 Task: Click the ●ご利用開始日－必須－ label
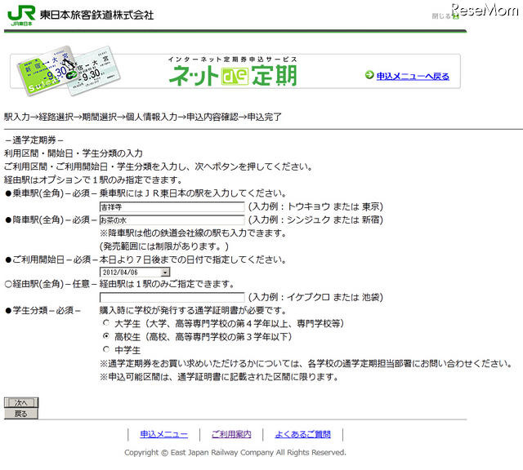tap(51, 259)
